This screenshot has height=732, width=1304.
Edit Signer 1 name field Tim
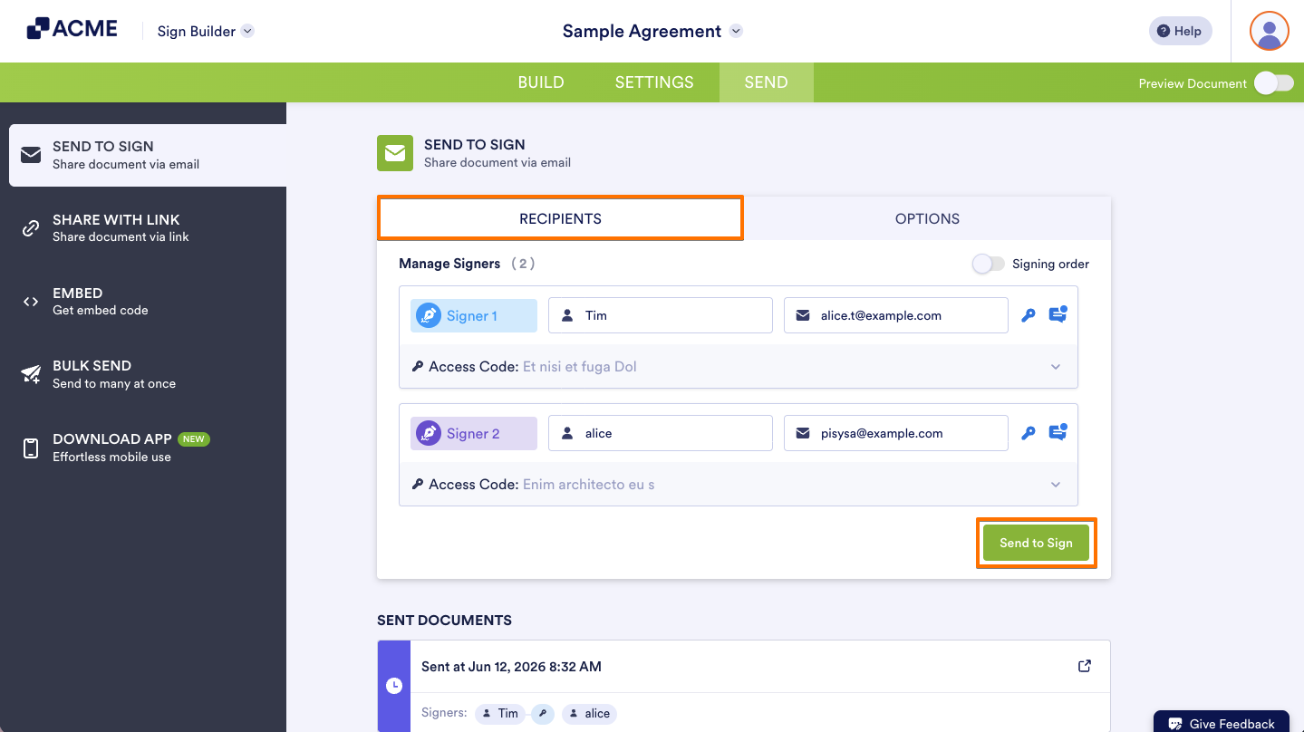[661, 315]
